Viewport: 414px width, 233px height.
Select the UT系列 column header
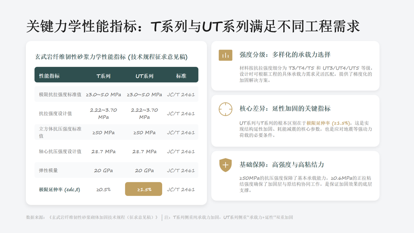(x=144, y=76)
